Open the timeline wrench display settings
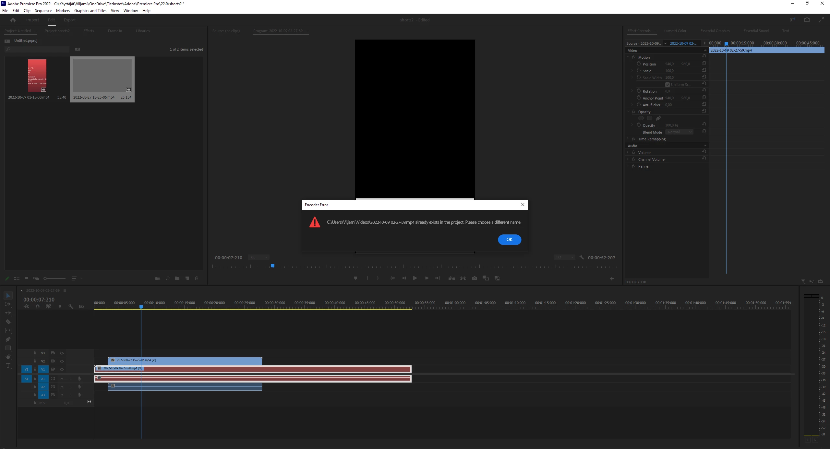Image resolution: width=830 pixels, height=449 pixels. pos(71,306)
